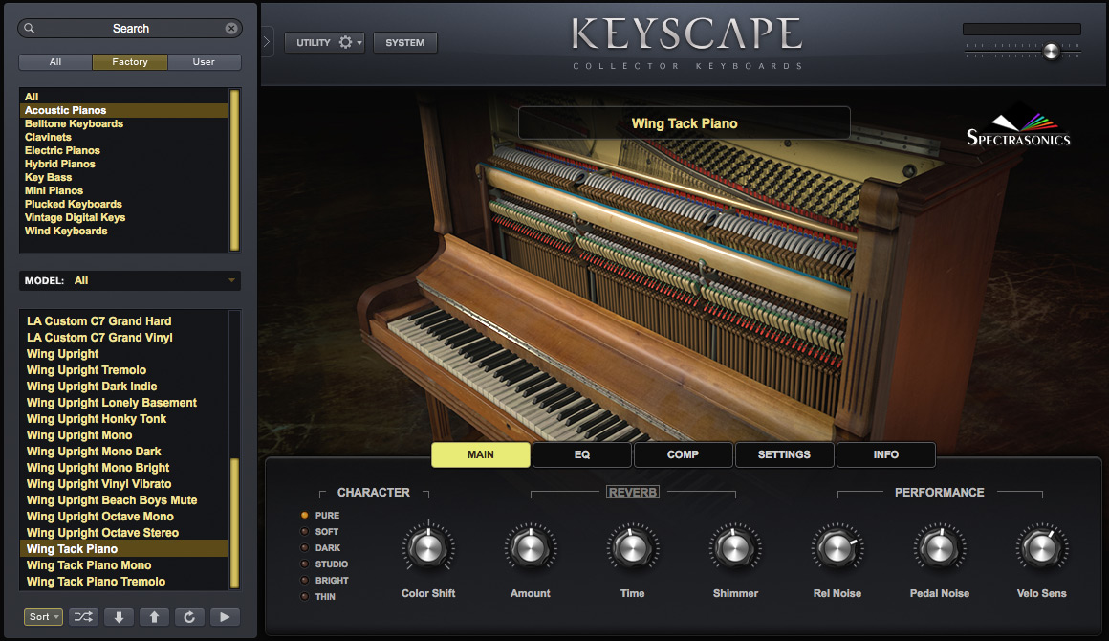Click the category list scrollbar
This screenshot has height=641, width=1109.
point(234,169)
